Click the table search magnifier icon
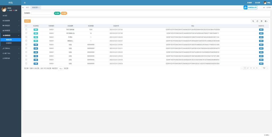Image resolution: width=272 pixels, height=137 pixels. 253,21
